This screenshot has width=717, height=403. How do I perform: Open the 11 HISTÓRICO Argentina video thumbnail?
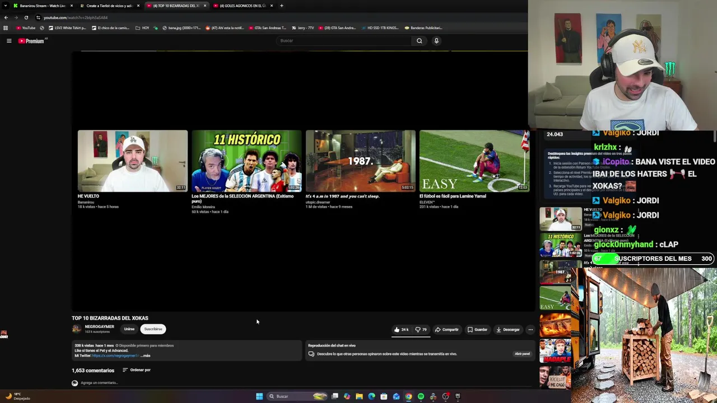click(246, 161)
